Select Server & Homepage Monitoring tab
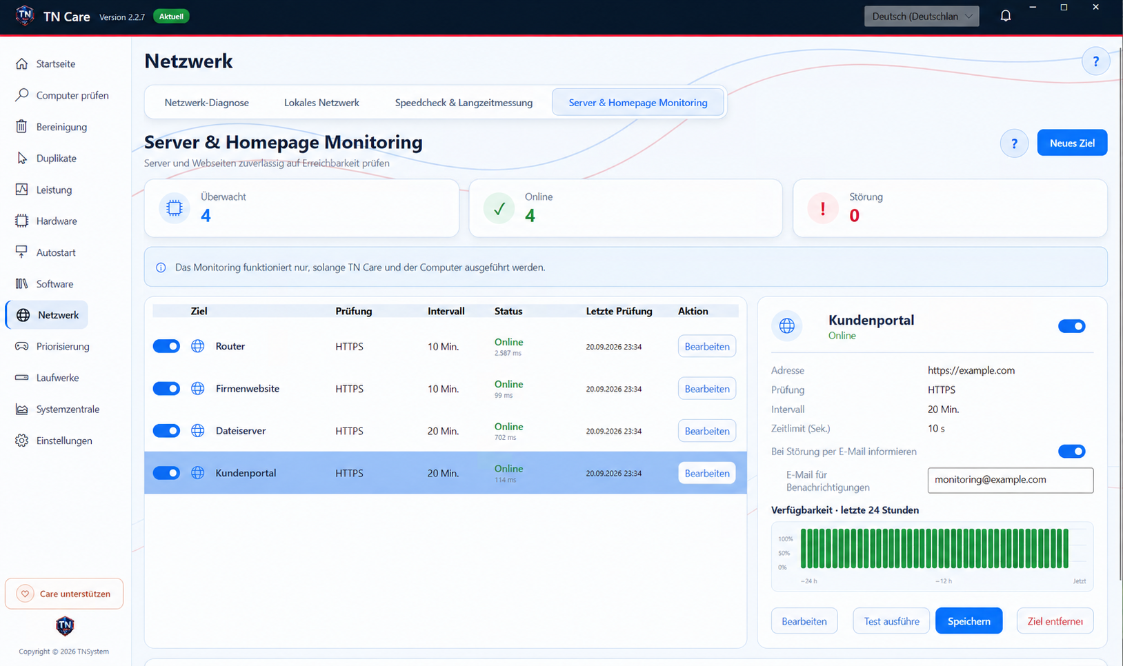This screenshot has width=1123, height=666. click(638, 103)
